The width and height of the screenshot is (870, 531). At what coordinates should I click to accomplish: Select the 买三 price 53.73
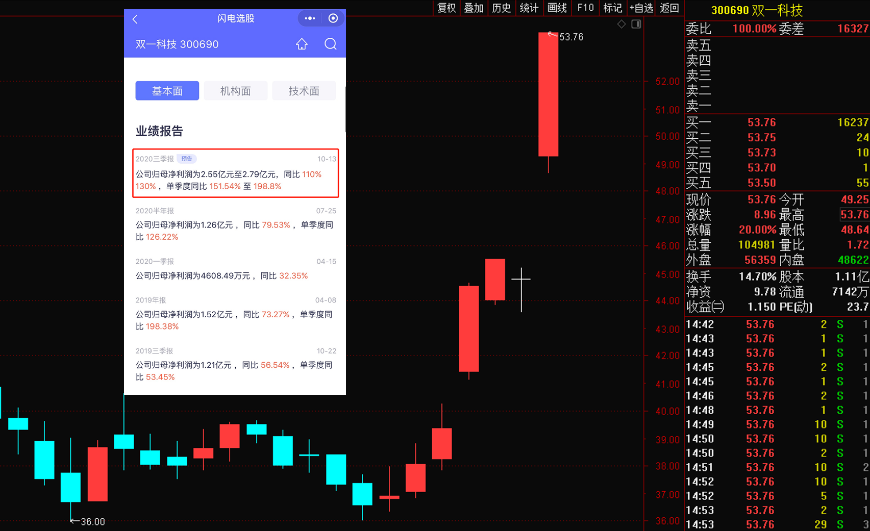click(761, 153)
